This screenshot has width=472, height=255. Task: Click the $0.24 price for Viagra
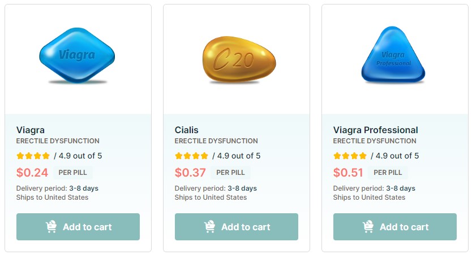(32, 173)
